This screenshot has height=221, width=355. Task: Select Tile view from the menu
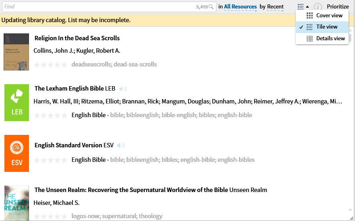point(322,27)
